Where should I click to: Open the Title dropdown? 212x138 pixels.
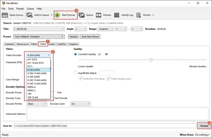39,29
